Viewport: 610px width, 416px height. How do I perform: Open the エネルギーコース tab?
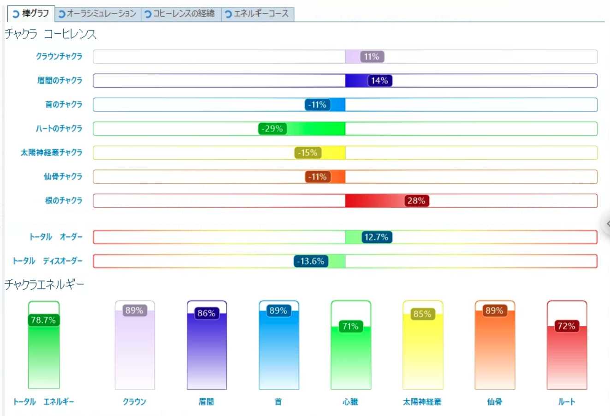(261, 14)
